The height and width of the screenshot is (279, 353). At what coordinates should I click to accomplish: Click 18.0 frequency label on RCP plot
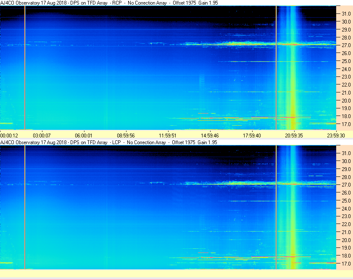click(x=346, y=116)
